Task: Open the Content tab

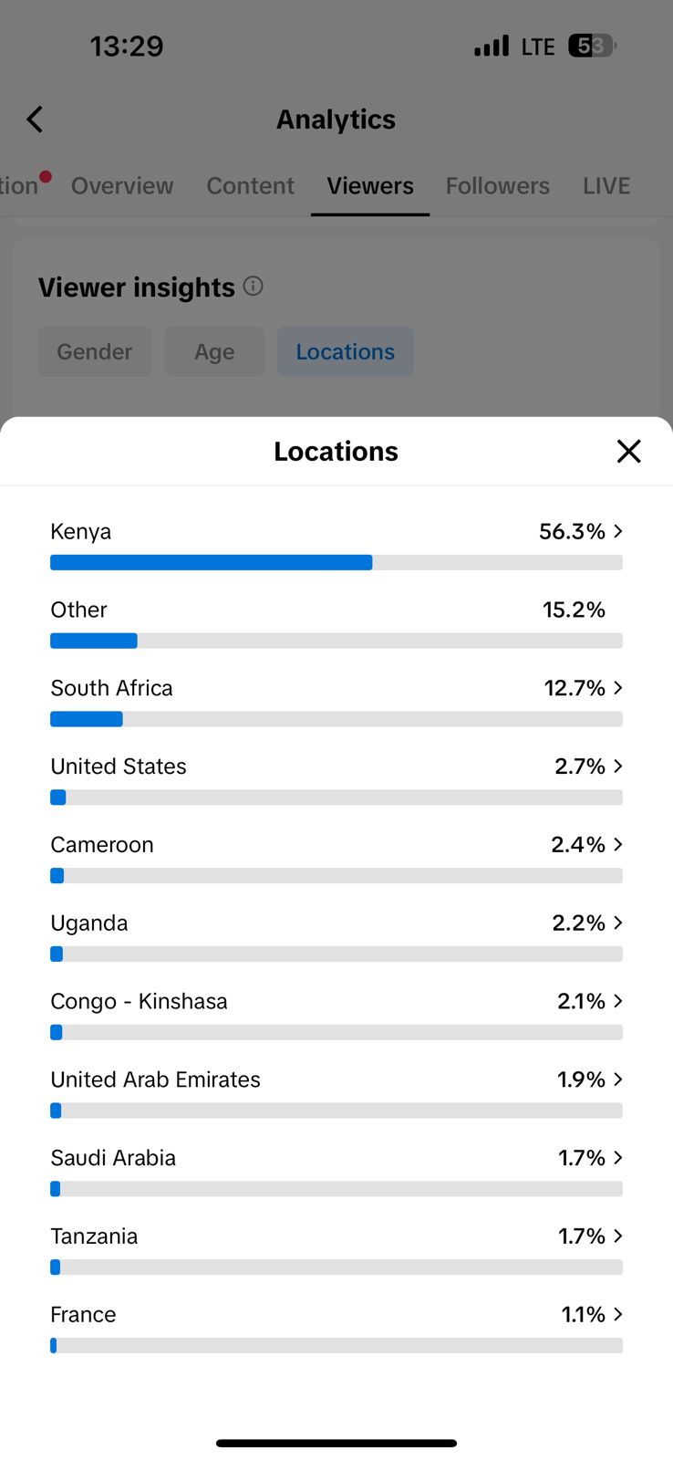Action: [x=250, y=186]
